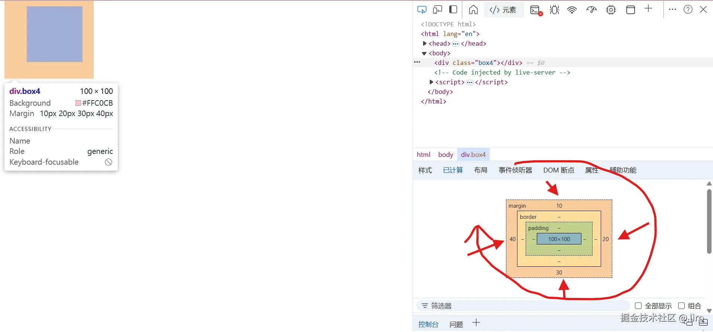Click the scrollbar up arrow in computed pane
The image size is (713, 332).
(x=709, y=184)
